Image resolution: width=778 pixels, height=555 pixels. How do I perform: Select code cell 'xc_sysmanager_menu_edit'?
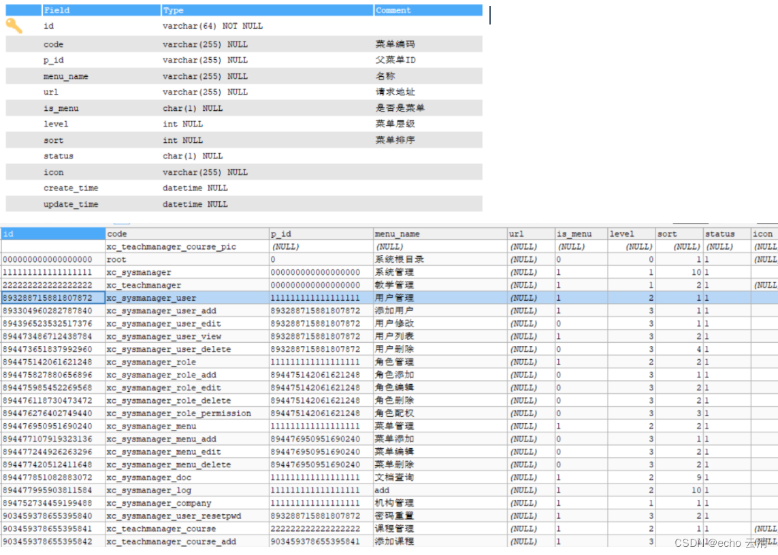tap(187, 452)
